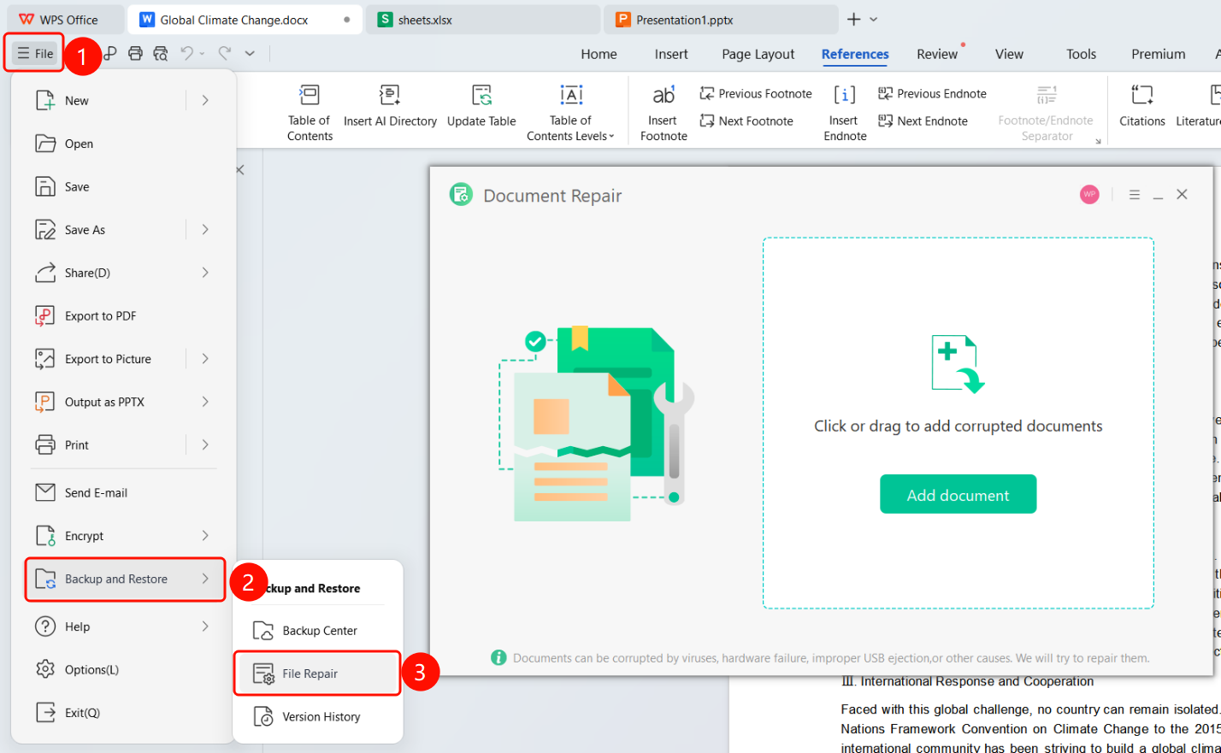Click the undo arrow in quick toolbar
1221x753 pixels.
click(x=186, y=53)
